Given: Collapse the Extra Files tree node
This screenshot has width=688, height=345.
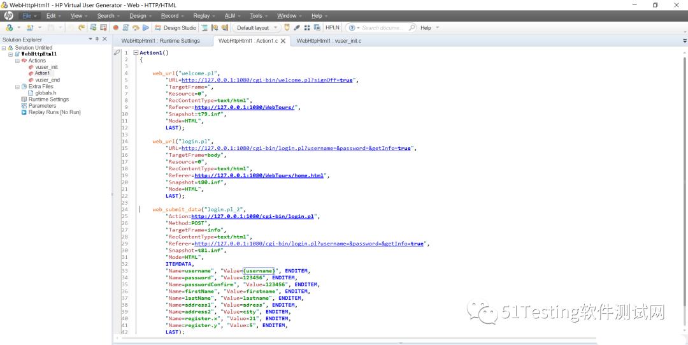Looking at the screenshot, I should (x=18, y=87).
